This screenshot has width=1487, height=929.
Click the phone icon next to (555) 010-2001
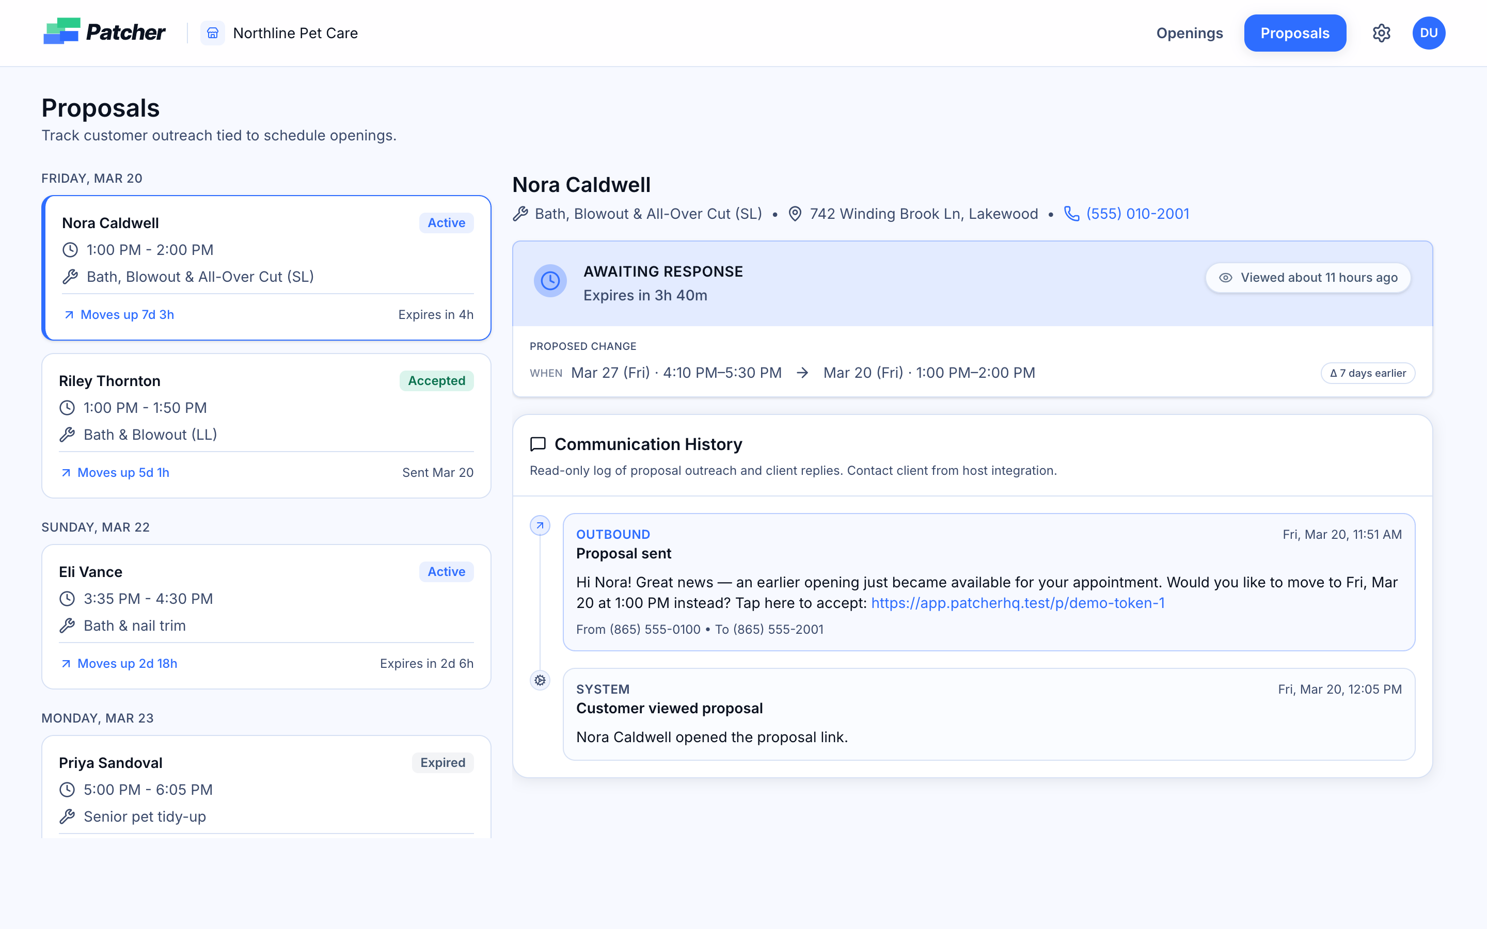tap(1072, 213)
